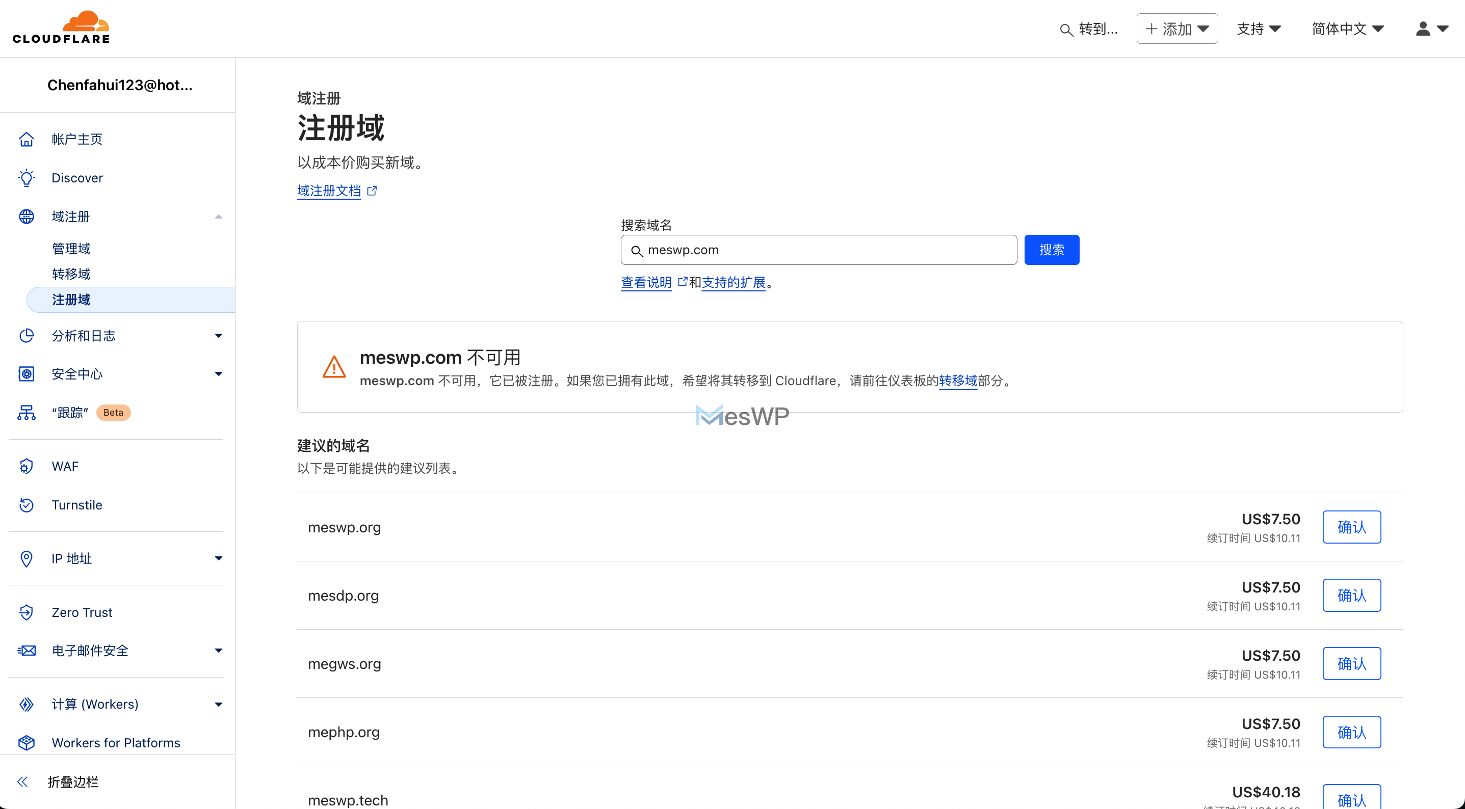Click the 搜索域名 input field
Viewport: 1465px width, 809px height.
pos(818,250)
